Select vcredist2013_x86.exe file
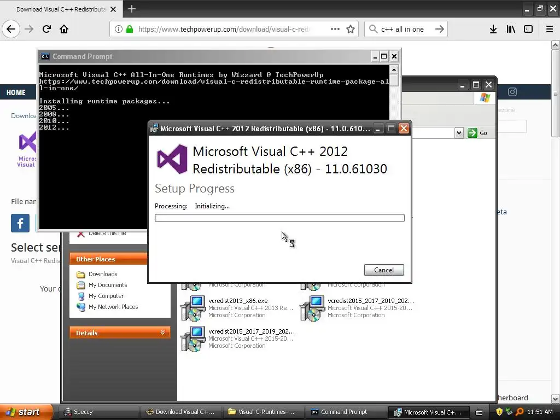 [x=237, y=308]
